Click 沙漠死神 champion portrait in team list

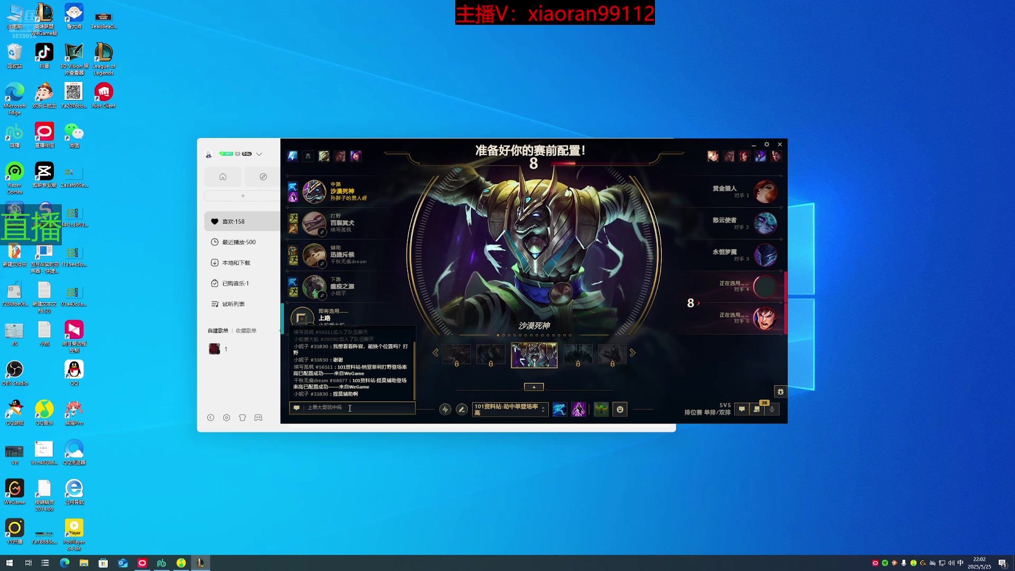click(314, 191)
